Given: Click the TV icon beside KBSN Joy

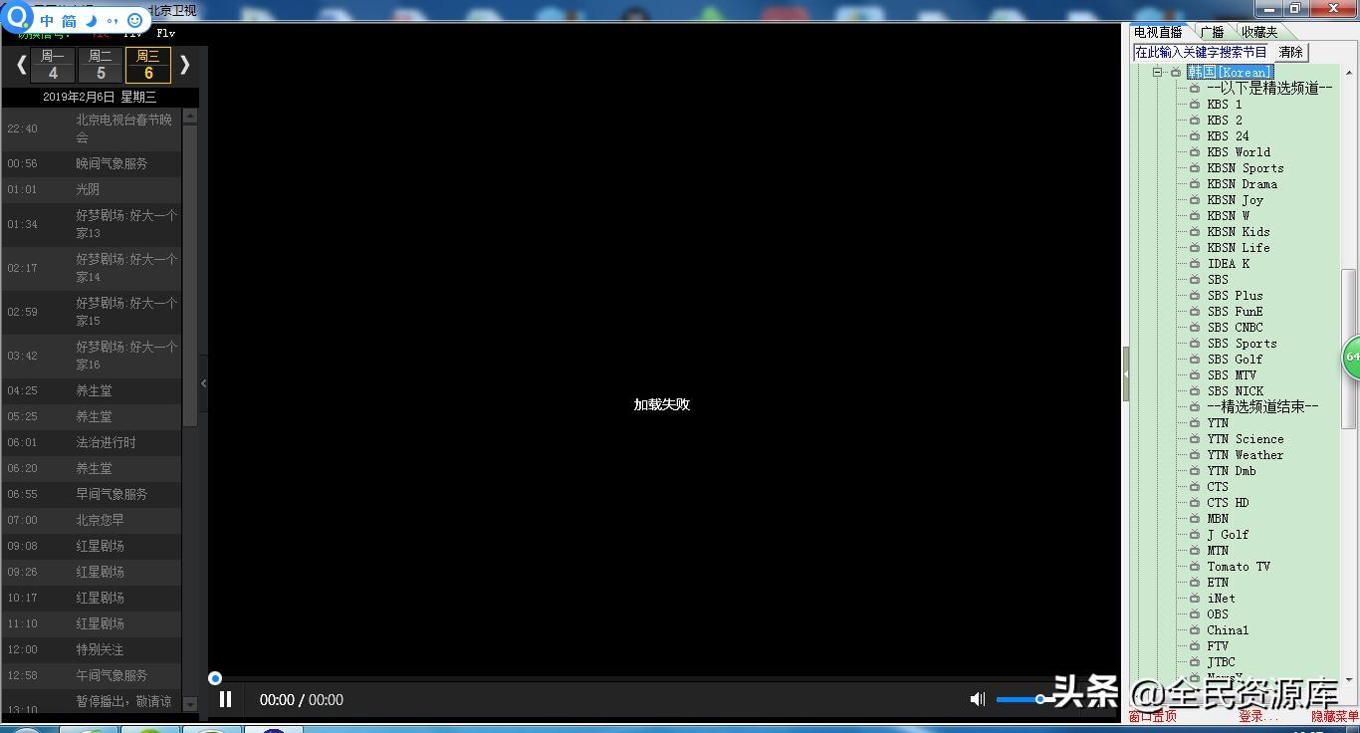Looking at the screenshot, I should (1195, 200).
